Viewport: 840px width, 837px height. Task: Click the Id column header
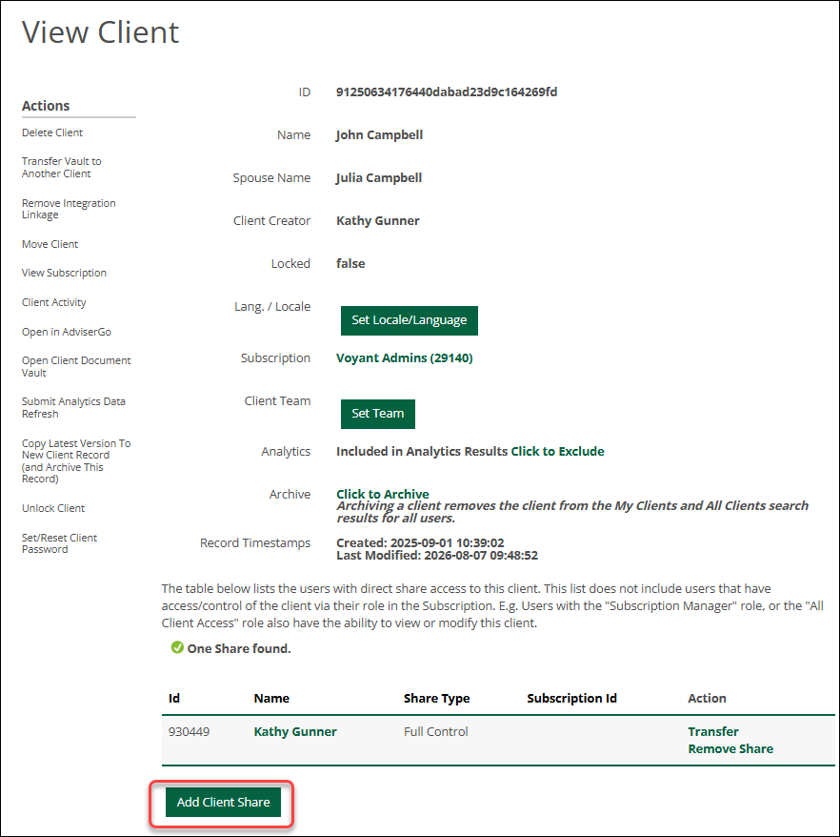[x=174, y=698]
